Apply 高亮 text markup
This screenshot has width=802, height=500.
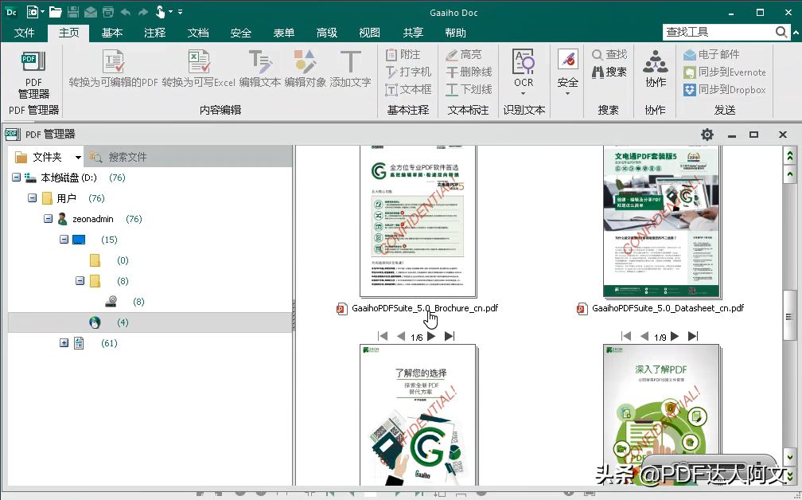pyautogui.click(x=463, y=54)
